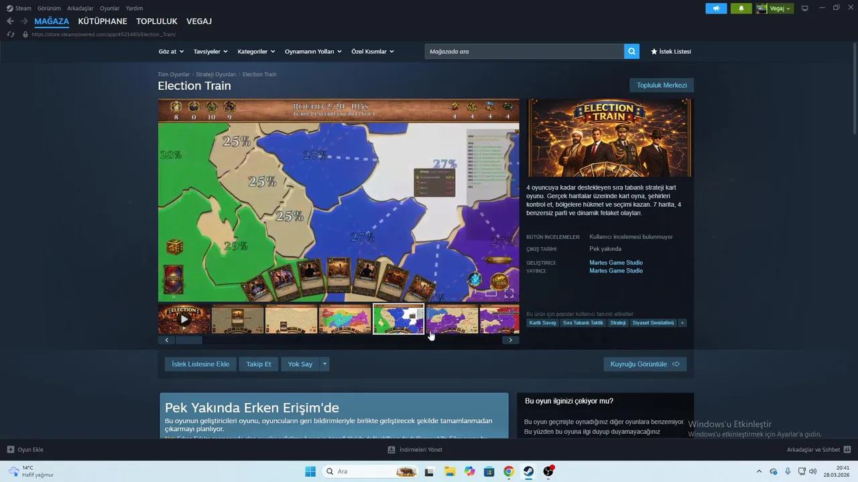Click the Strateji Oyunları breadcrumb
This screenshot has height=482, width=858.
[216, 74]
